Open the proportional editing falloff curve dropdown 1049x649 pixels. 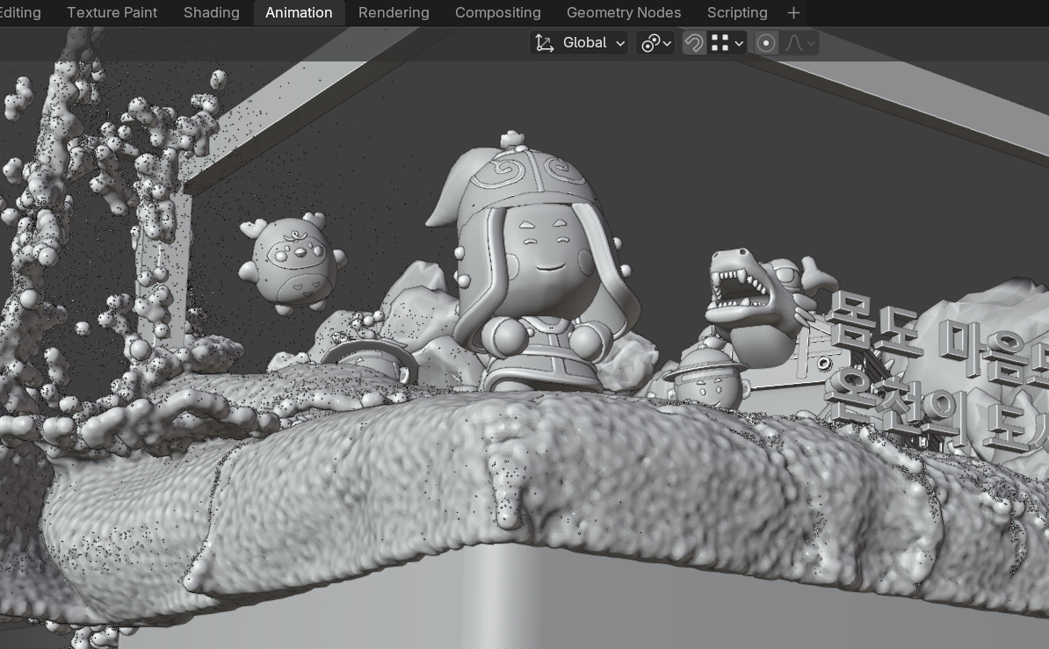(x=799, y=44)
